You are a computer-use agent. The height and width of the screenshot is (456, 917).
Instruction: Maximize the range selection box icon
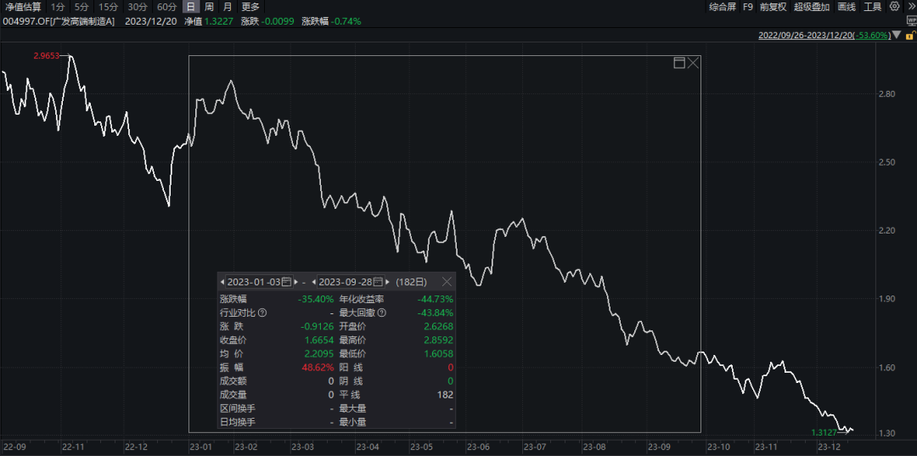(679, 63)
